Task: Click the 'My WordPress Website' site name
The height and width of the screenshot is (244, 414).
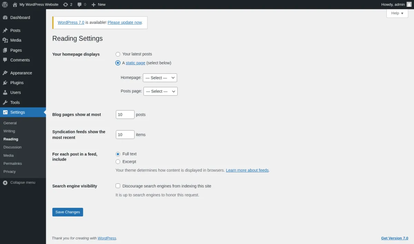Action: coord(39,4)
